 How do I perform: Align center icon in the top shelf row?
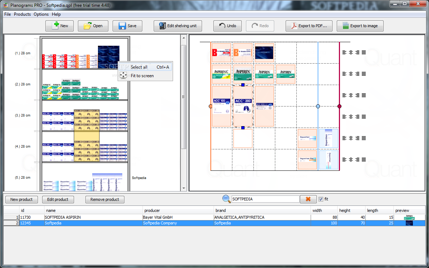click(351, 53)
